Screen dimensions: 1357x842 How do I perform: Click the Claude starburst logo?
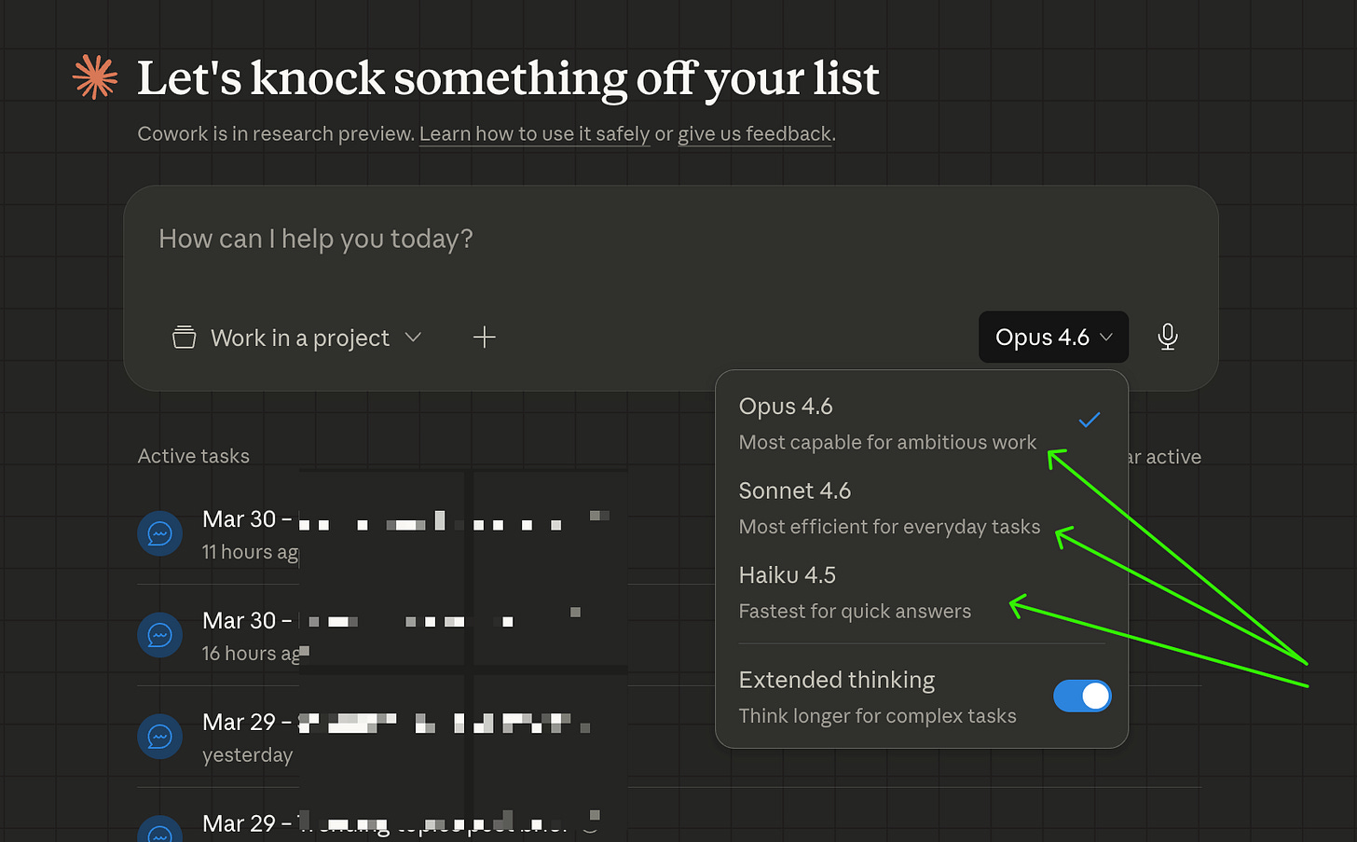pos(94,78)
